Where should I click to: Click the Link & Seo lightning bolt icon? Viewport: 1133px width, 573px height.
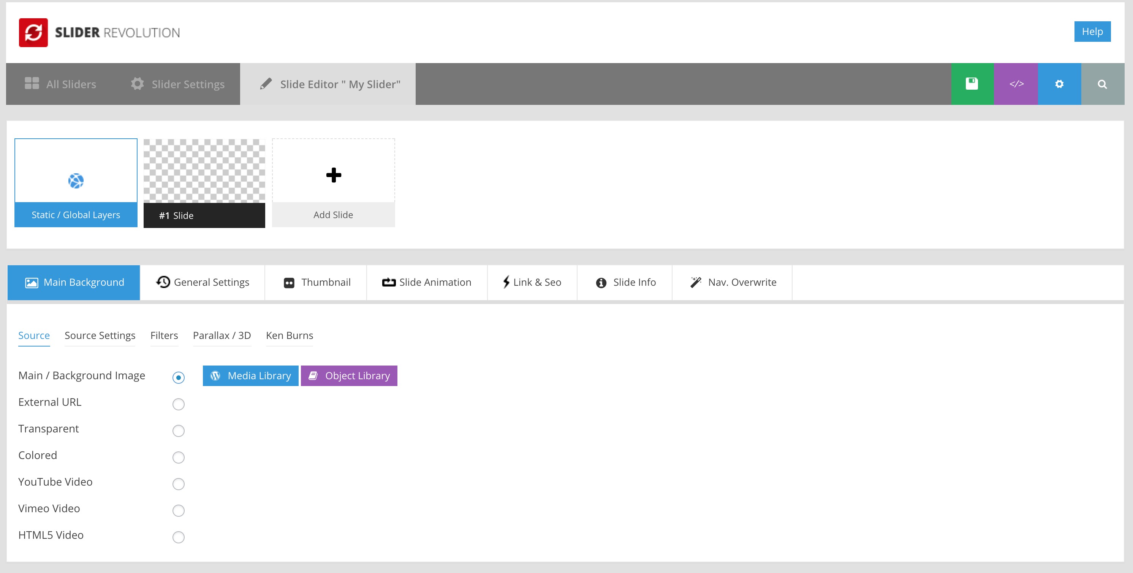coord(506,282)
